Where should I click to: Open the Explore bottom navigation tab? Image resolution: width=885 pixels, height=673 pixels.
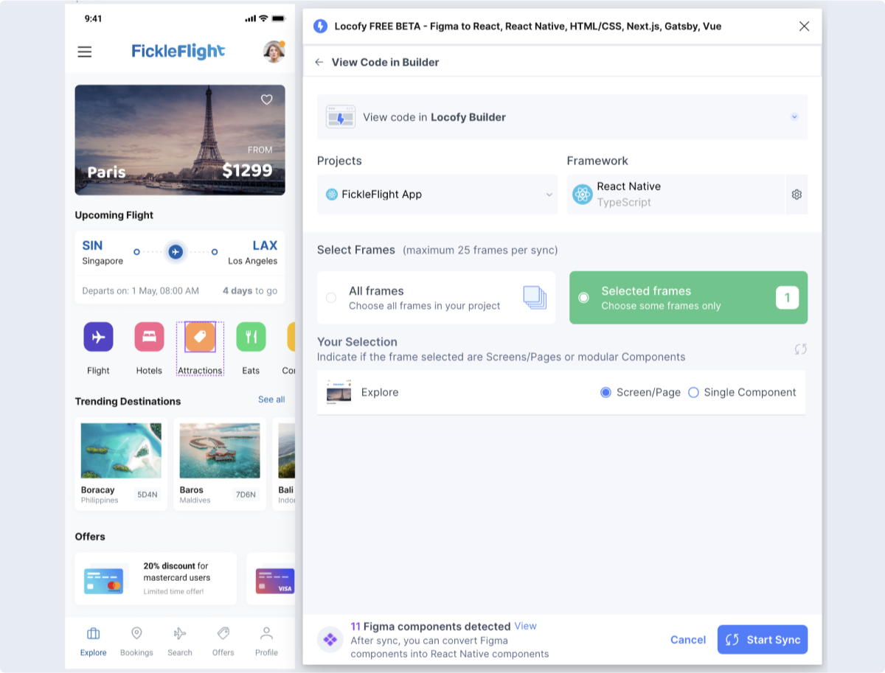(94, 641)
